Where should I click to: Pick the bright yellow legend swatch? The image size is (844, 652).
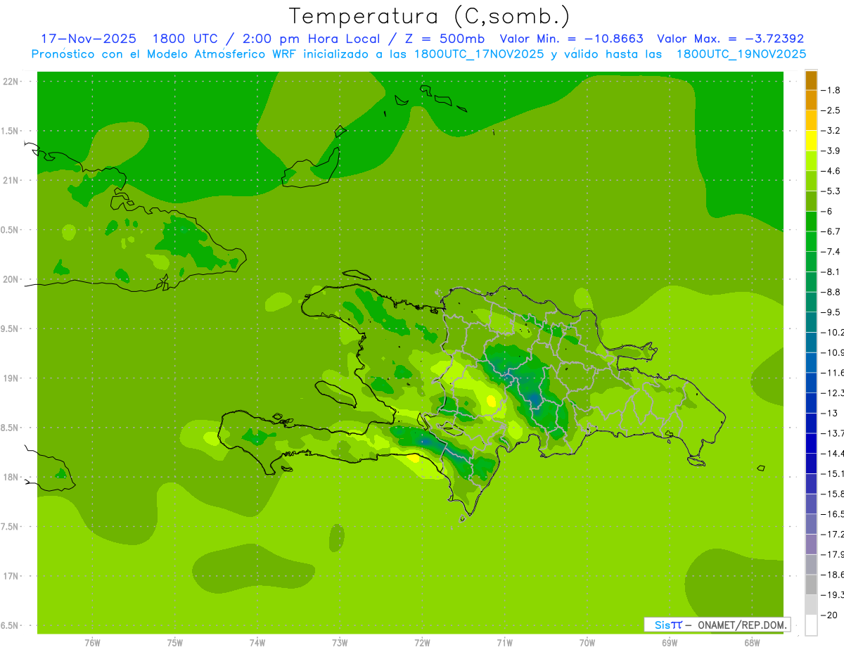[811, 141]
